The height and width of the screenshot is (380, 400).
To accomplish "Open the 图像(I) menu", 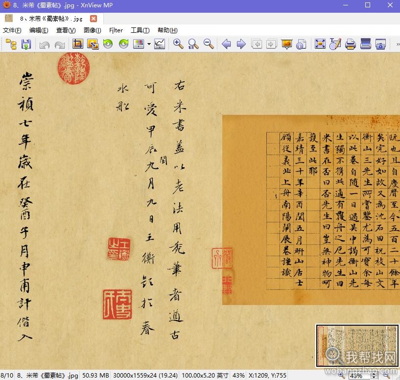I will (93, 30).
